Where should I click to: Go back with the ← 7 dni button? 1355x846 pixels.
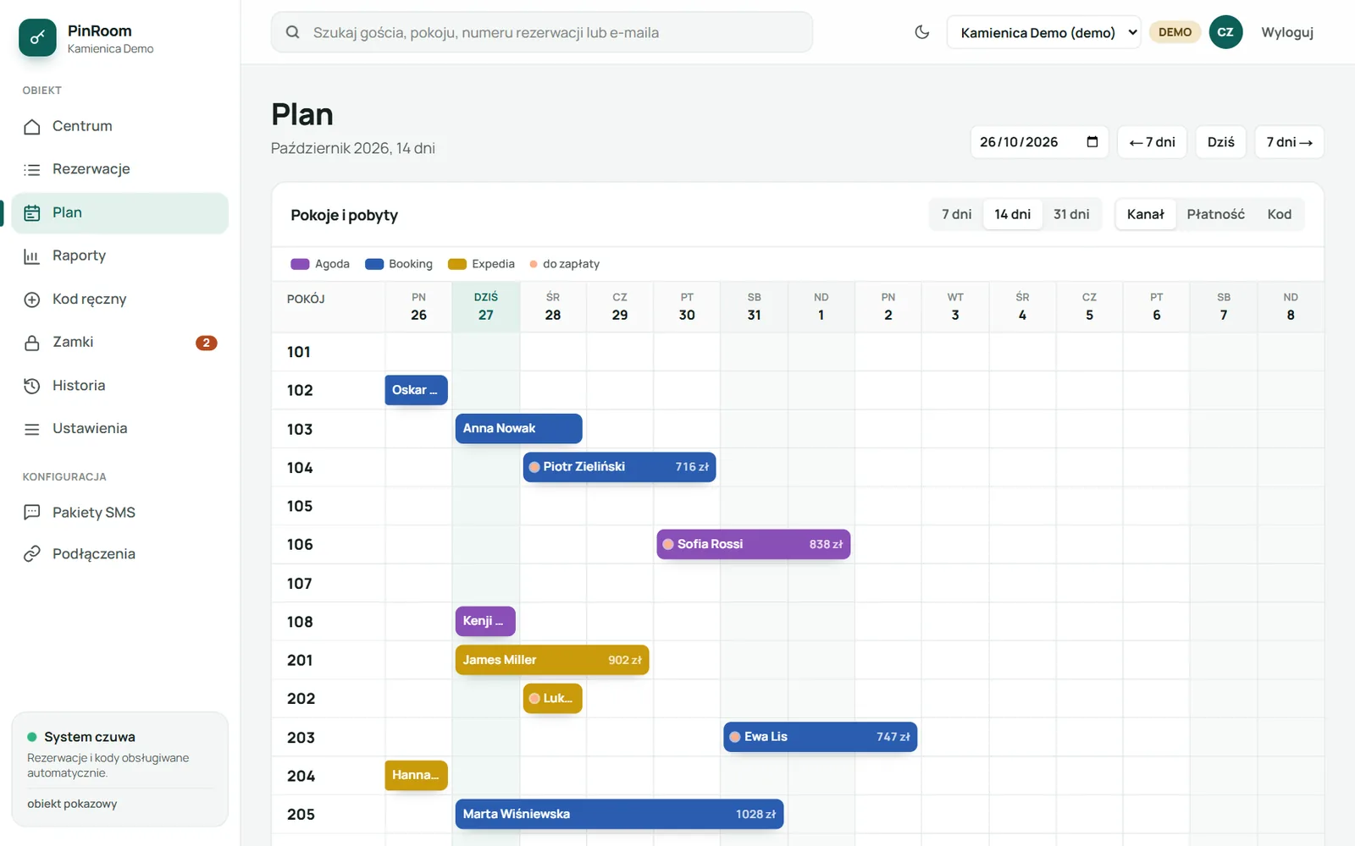(x=1152, y=142)
